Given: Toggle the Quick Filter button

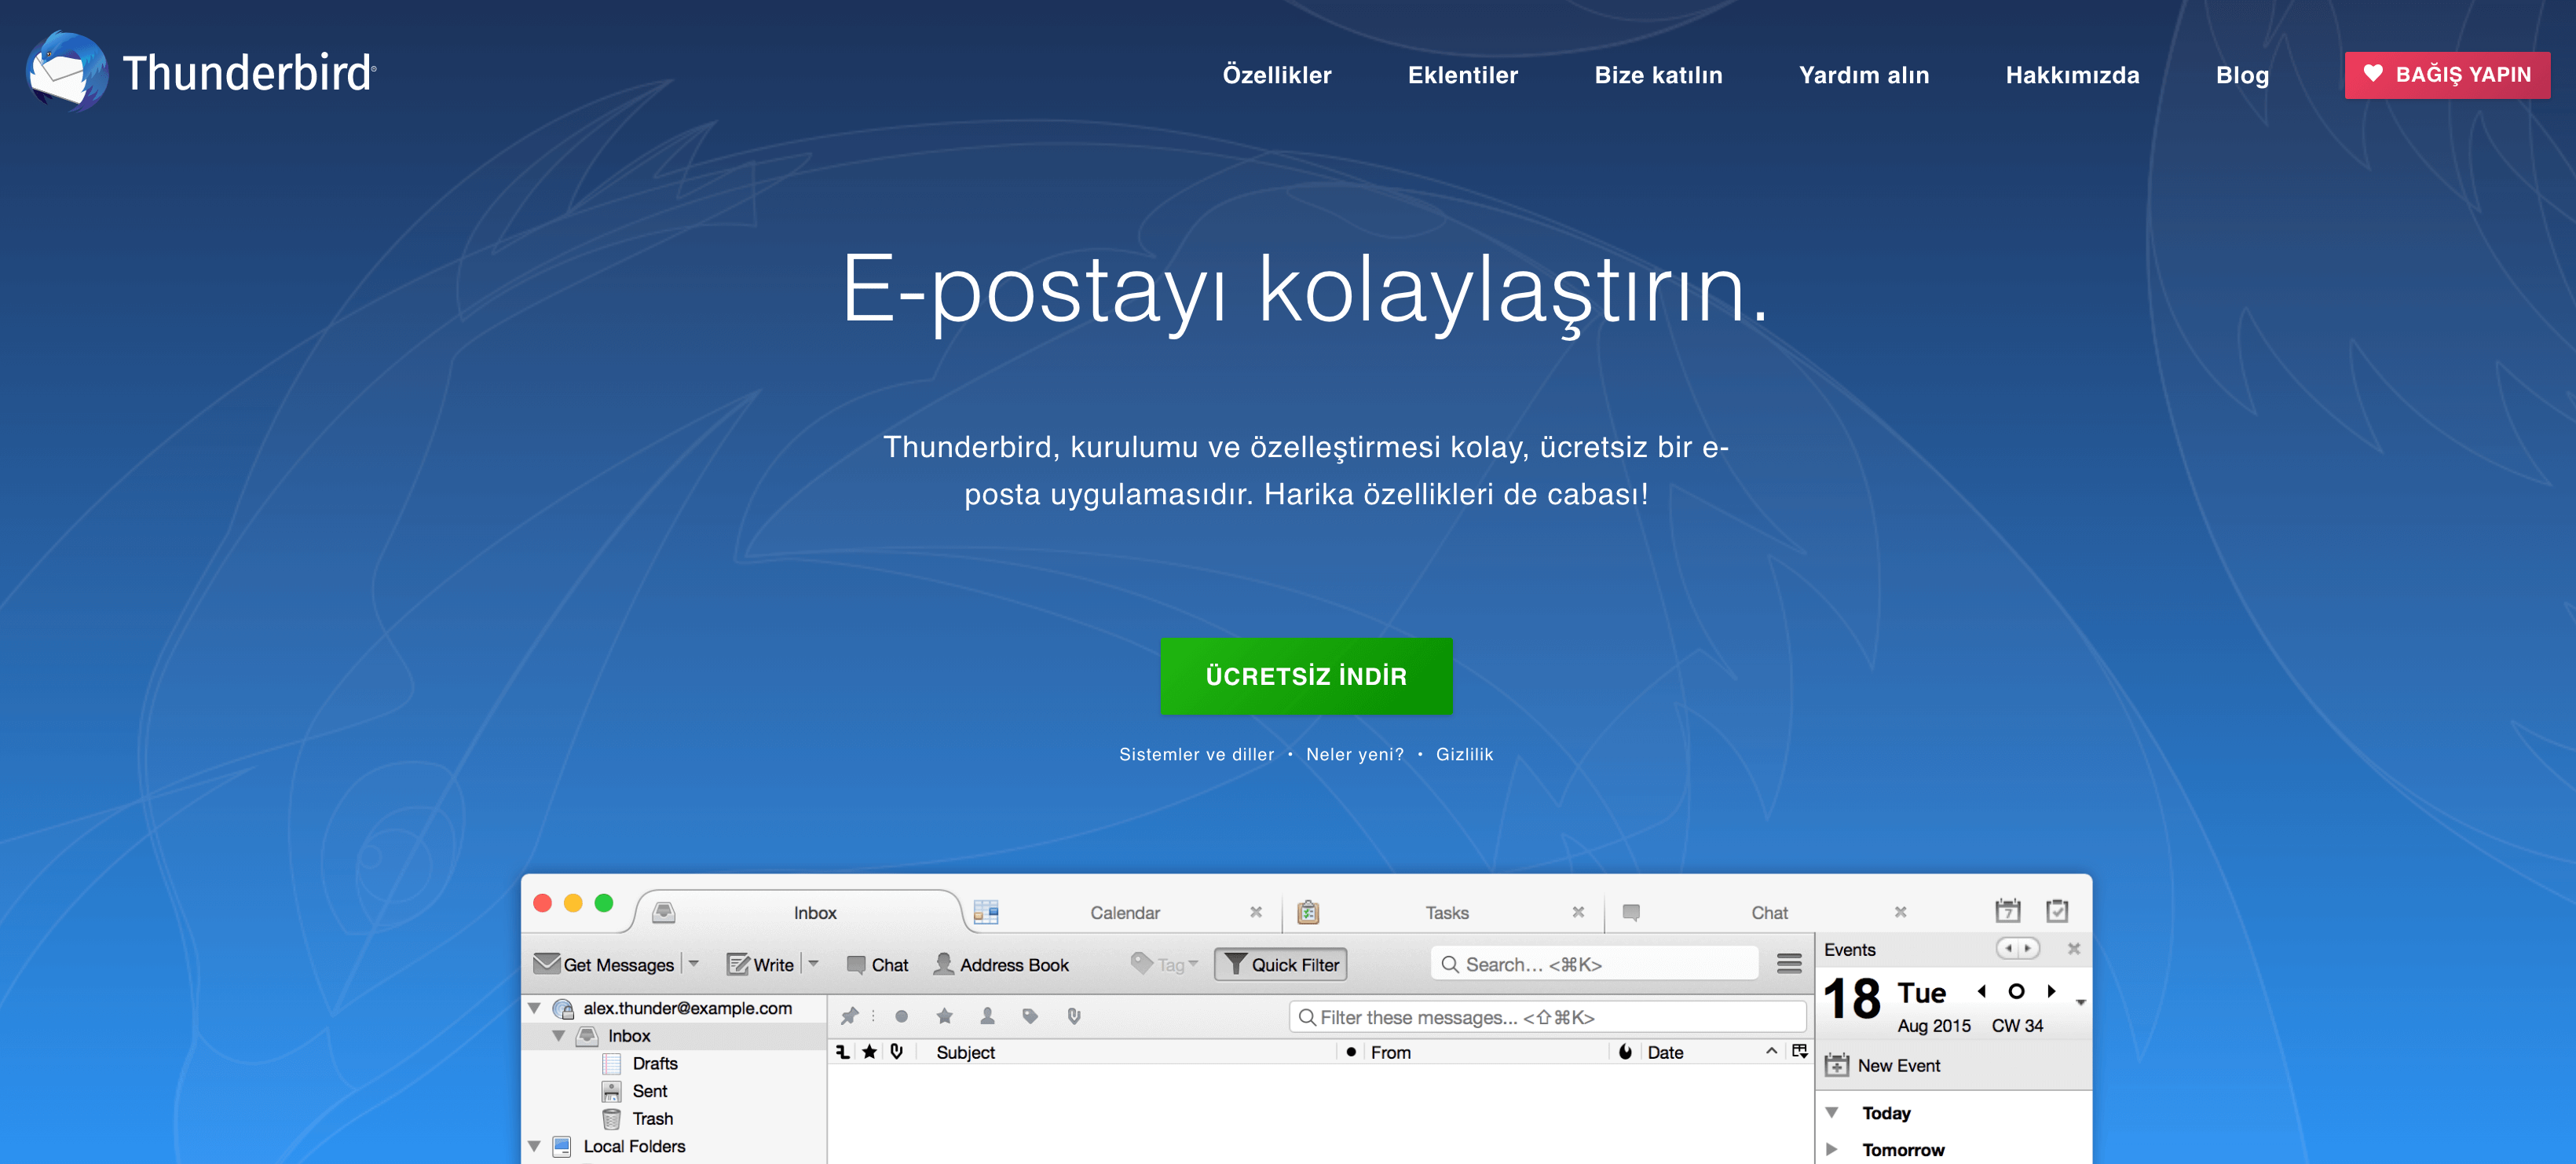Looking at the screenshot, I should (x=1281, y=965).
